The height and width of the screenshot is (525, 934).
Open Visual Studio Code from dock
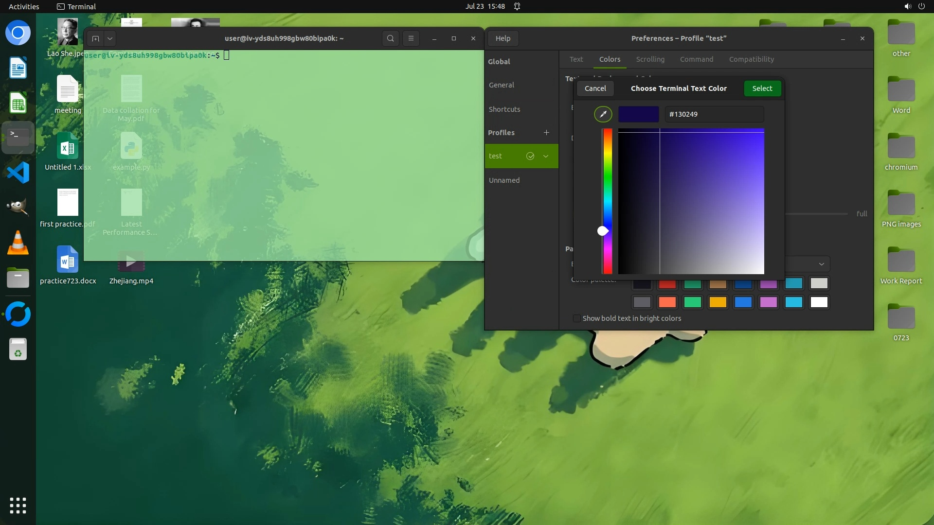(18, 173)
